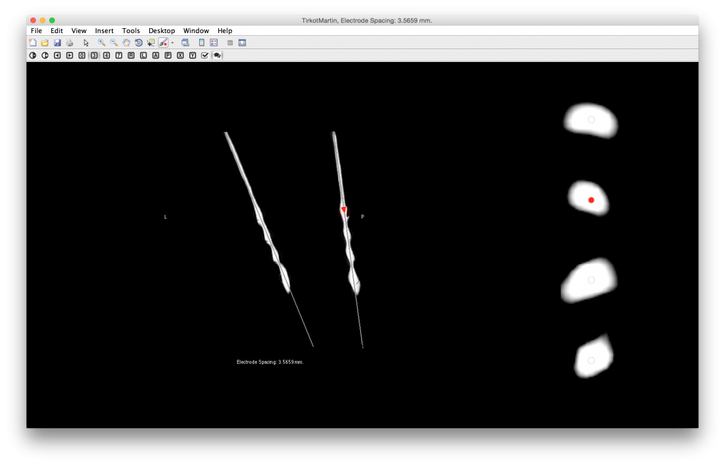Click the 'Electrode Spacing: 3.5659 mm.' label

coord(270,362)
